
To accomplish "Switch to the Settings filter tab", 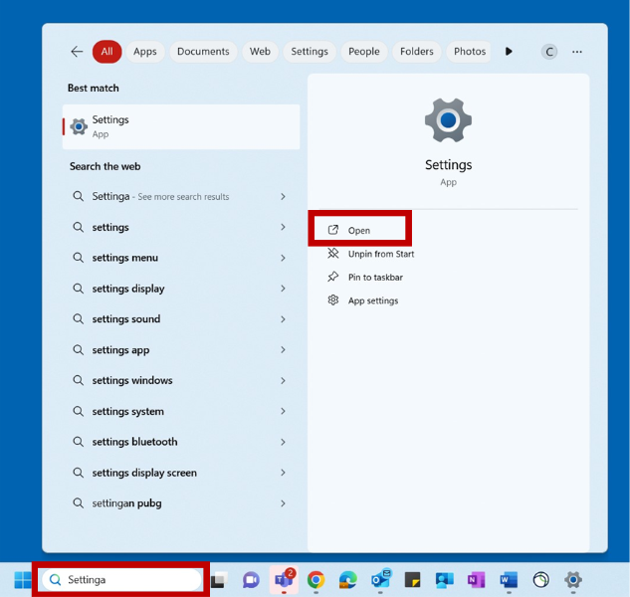I will point(310,52).
